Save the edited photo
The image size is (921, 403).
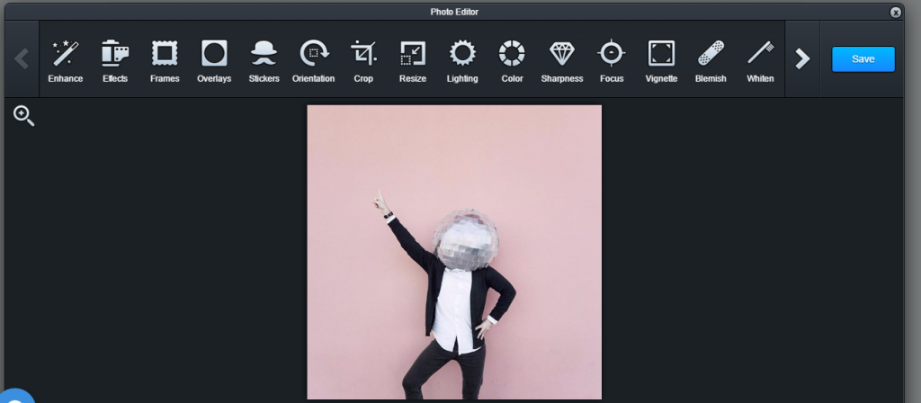pos(863,58)
